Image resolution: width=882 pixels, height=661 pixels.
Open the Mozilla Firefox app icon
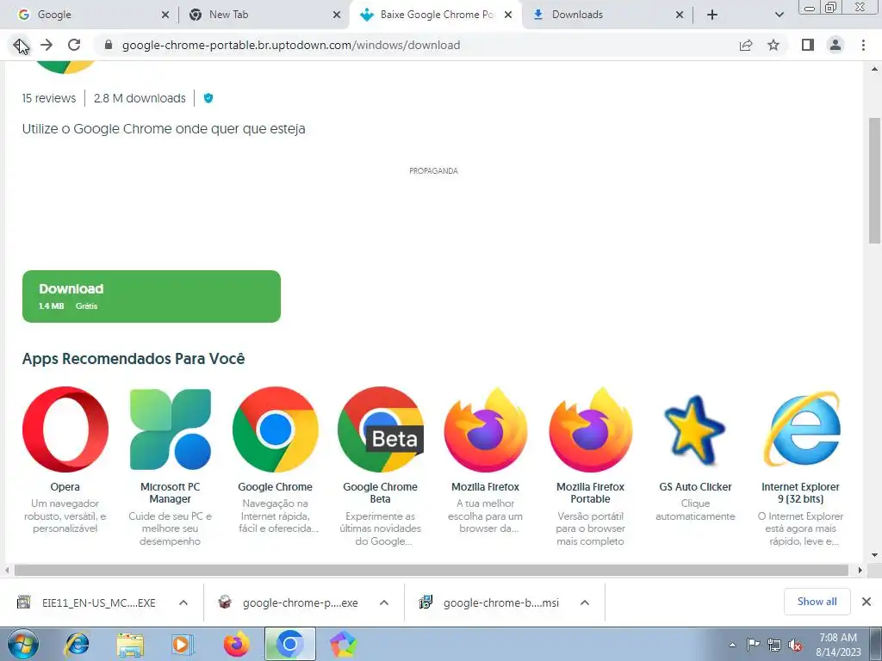point(485,429)
